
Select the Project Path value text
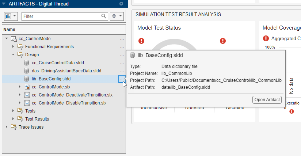tap(221, 80)
